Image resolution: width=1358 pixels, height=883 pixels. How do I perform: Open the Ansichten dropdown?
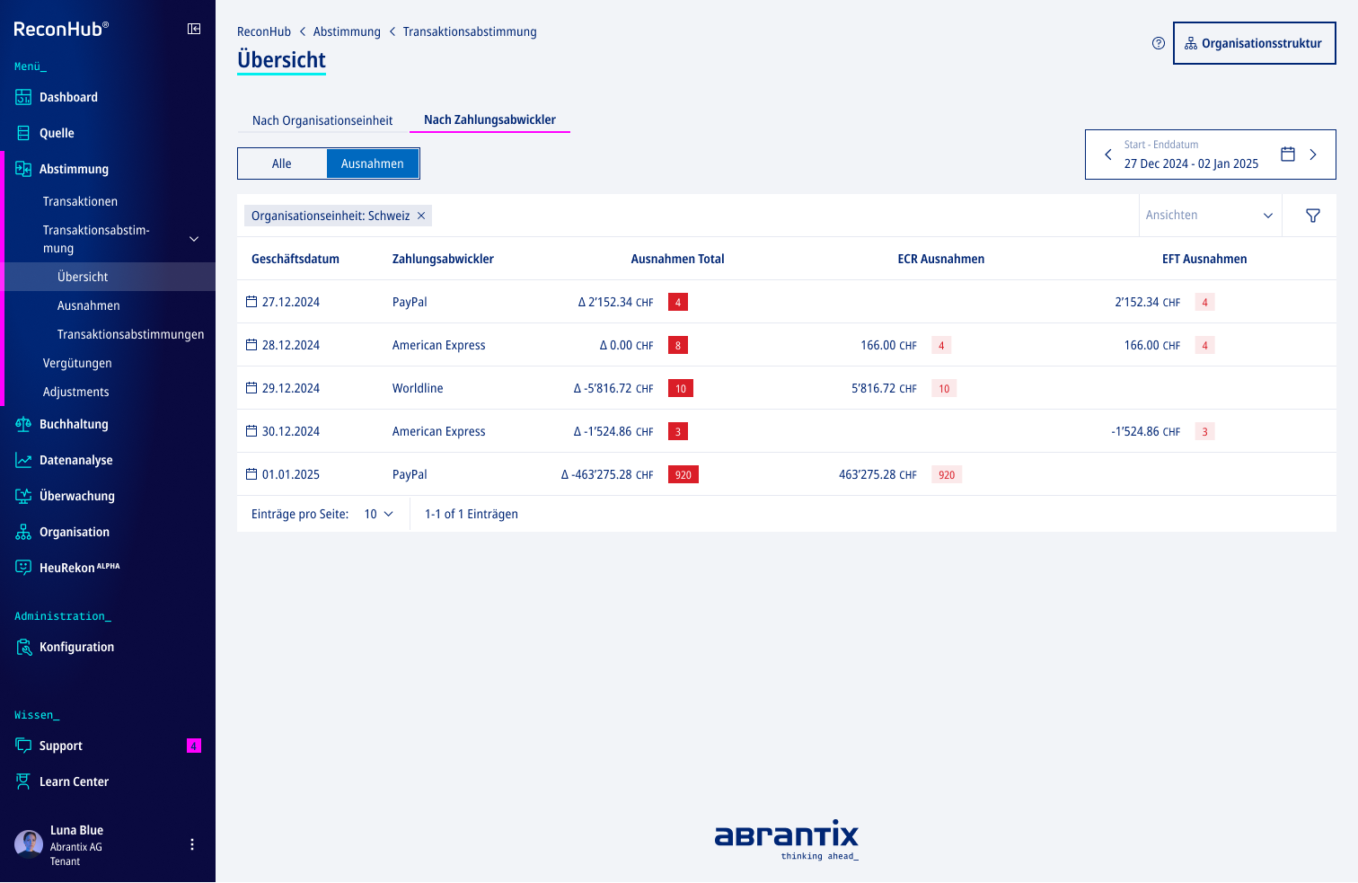coord(1209,216)
